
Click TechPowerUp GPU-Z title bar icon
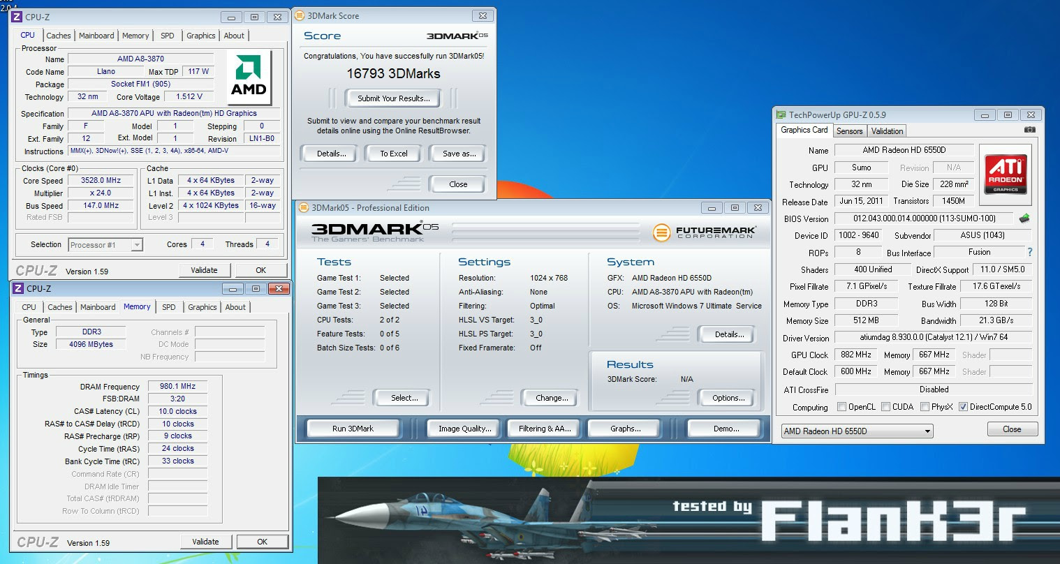781,114
